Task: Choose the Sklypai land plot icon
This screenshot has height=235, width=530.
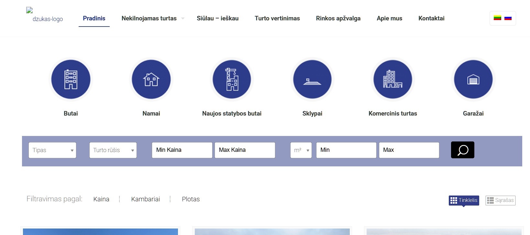Action: point(312,79)
